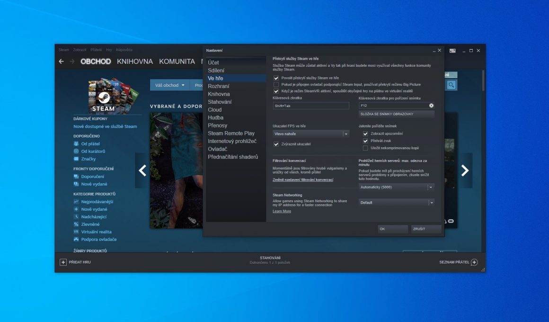Click the store search magnifier icon
549x322 pixels.
(452, 85)
